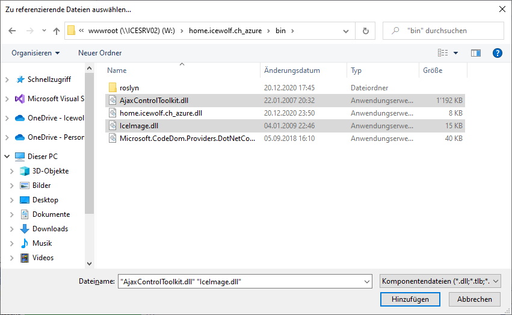The height and width of the screenshot is (315, 512).
Task: Change the view layout icon
Action: coord(443,53)
